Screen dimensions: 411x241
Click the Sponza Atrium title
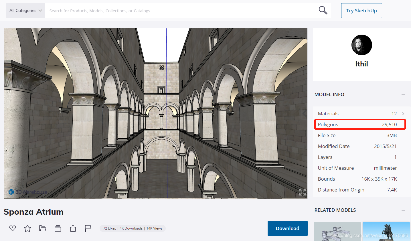coord(33,212)
